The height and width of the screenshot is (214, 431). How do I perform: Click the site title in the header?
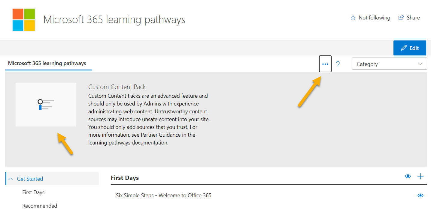click(114, 20)
